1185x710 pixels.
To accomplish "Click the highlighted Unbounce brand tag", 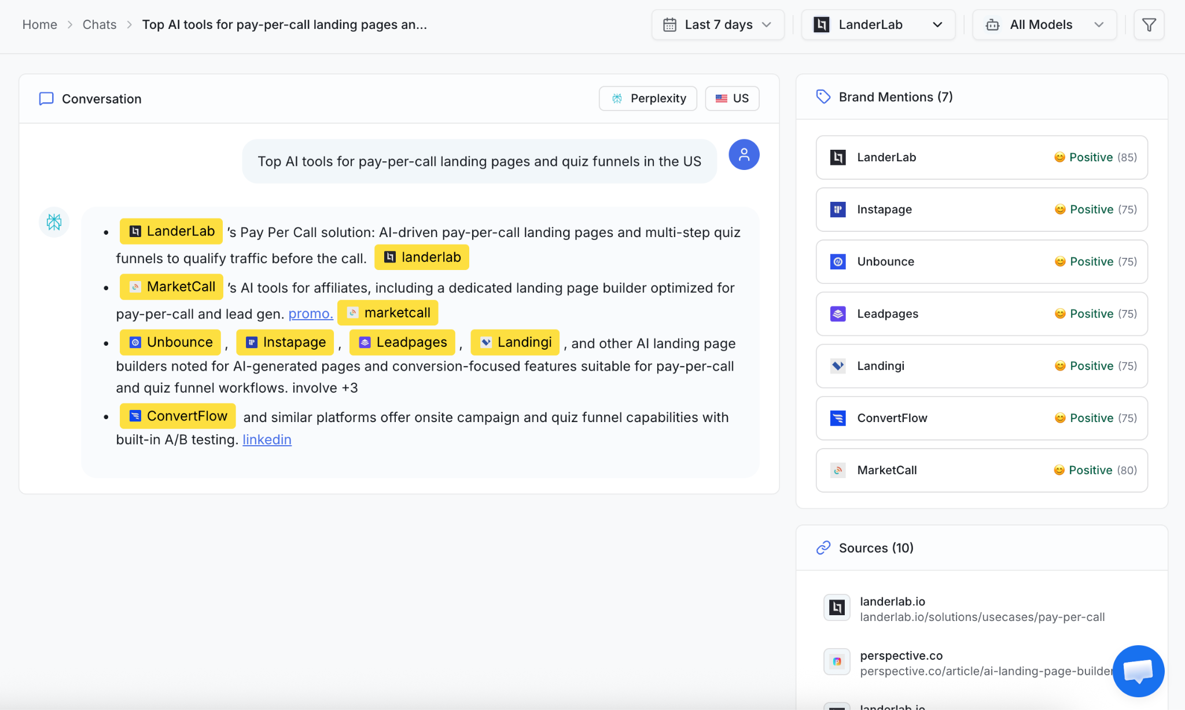I will click(170, 342).
